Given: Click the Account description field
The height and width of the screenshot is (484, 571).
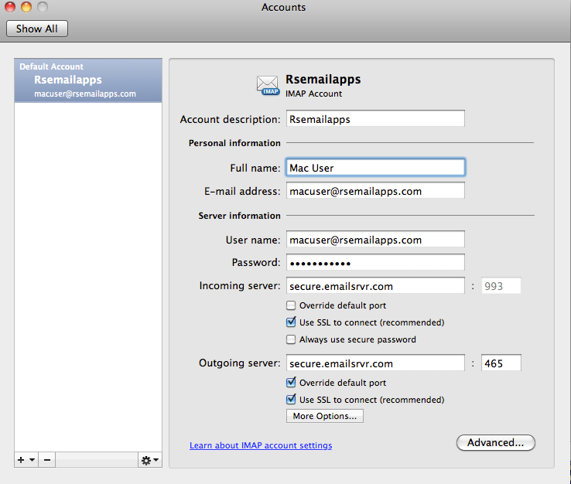Looking at the screenshot, I should (375, 119).
